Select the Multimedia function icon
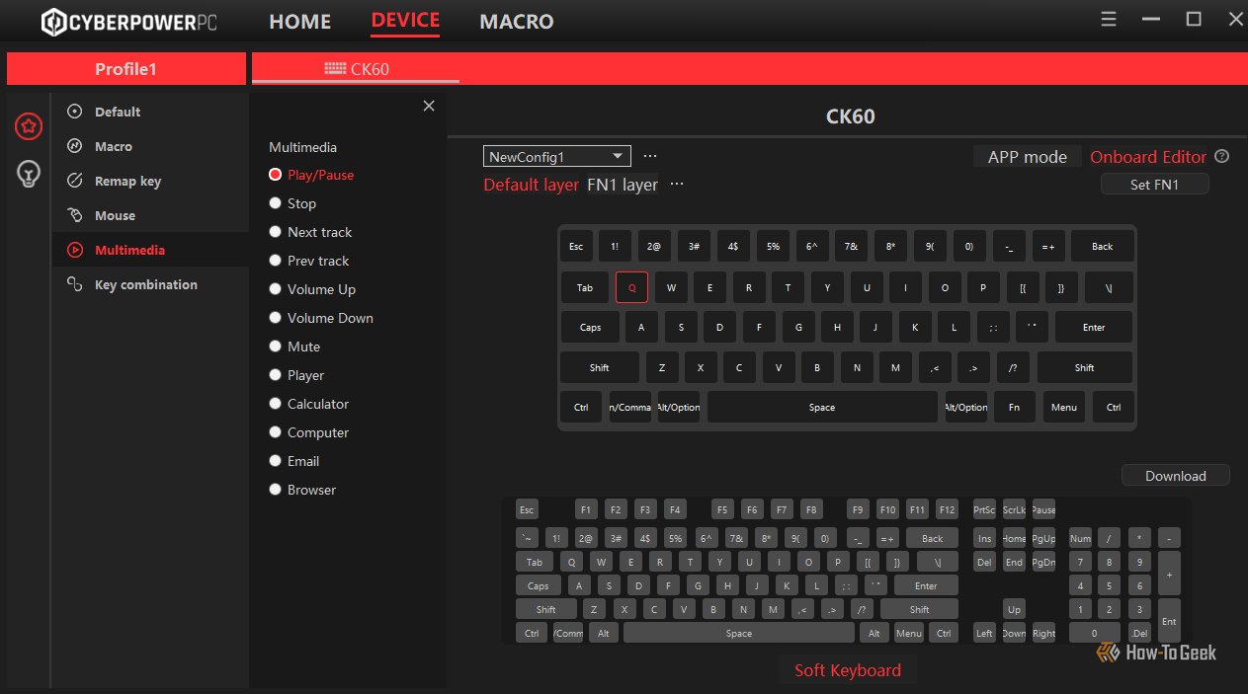 coord(74,250)
